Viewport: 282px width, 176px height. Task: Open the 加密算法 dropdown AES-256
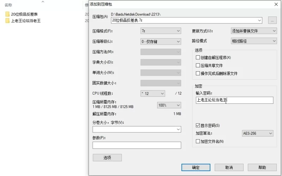(258, 133)
